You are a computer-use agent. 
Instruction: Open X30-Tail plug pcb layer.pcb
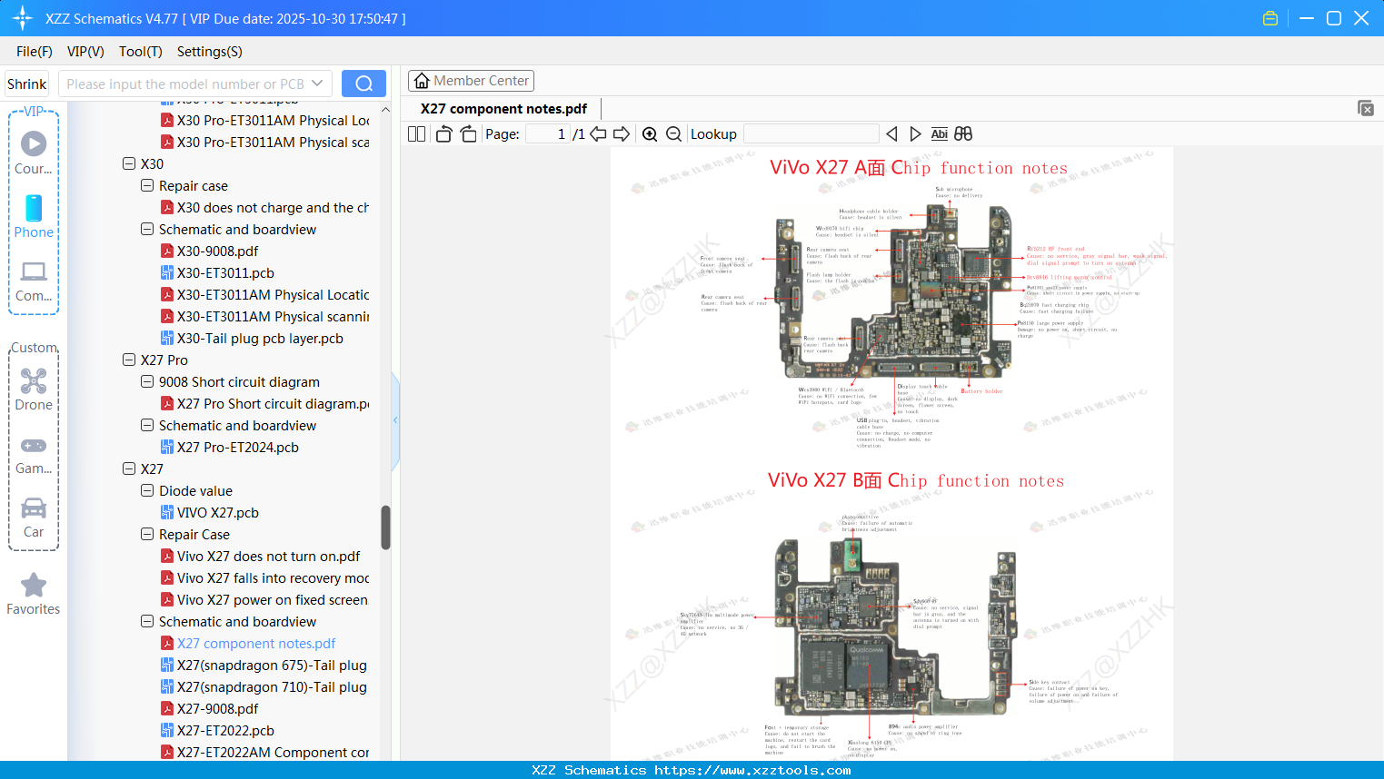coord(260,338)
